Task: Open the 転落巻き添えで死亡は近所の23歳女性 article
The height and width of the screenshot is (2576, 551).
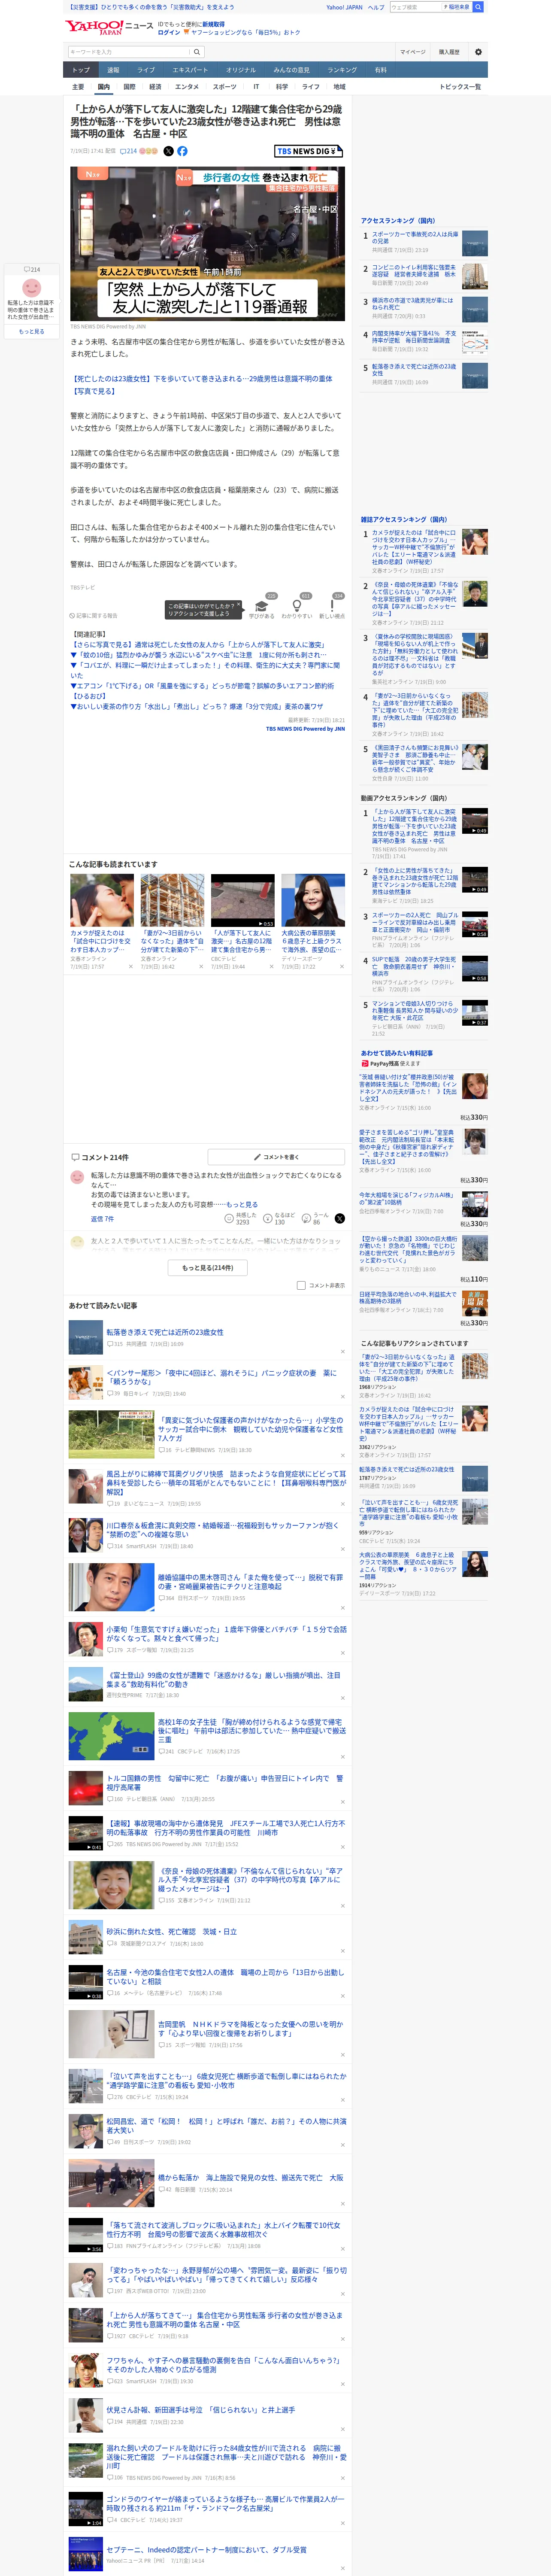Action: pos(165,1332)
